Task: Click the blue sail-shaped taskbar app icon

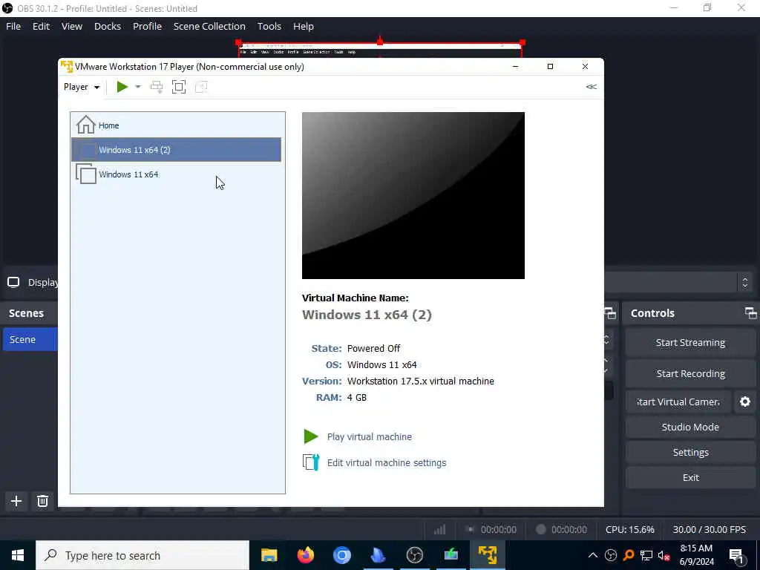Action: [378, 555]
